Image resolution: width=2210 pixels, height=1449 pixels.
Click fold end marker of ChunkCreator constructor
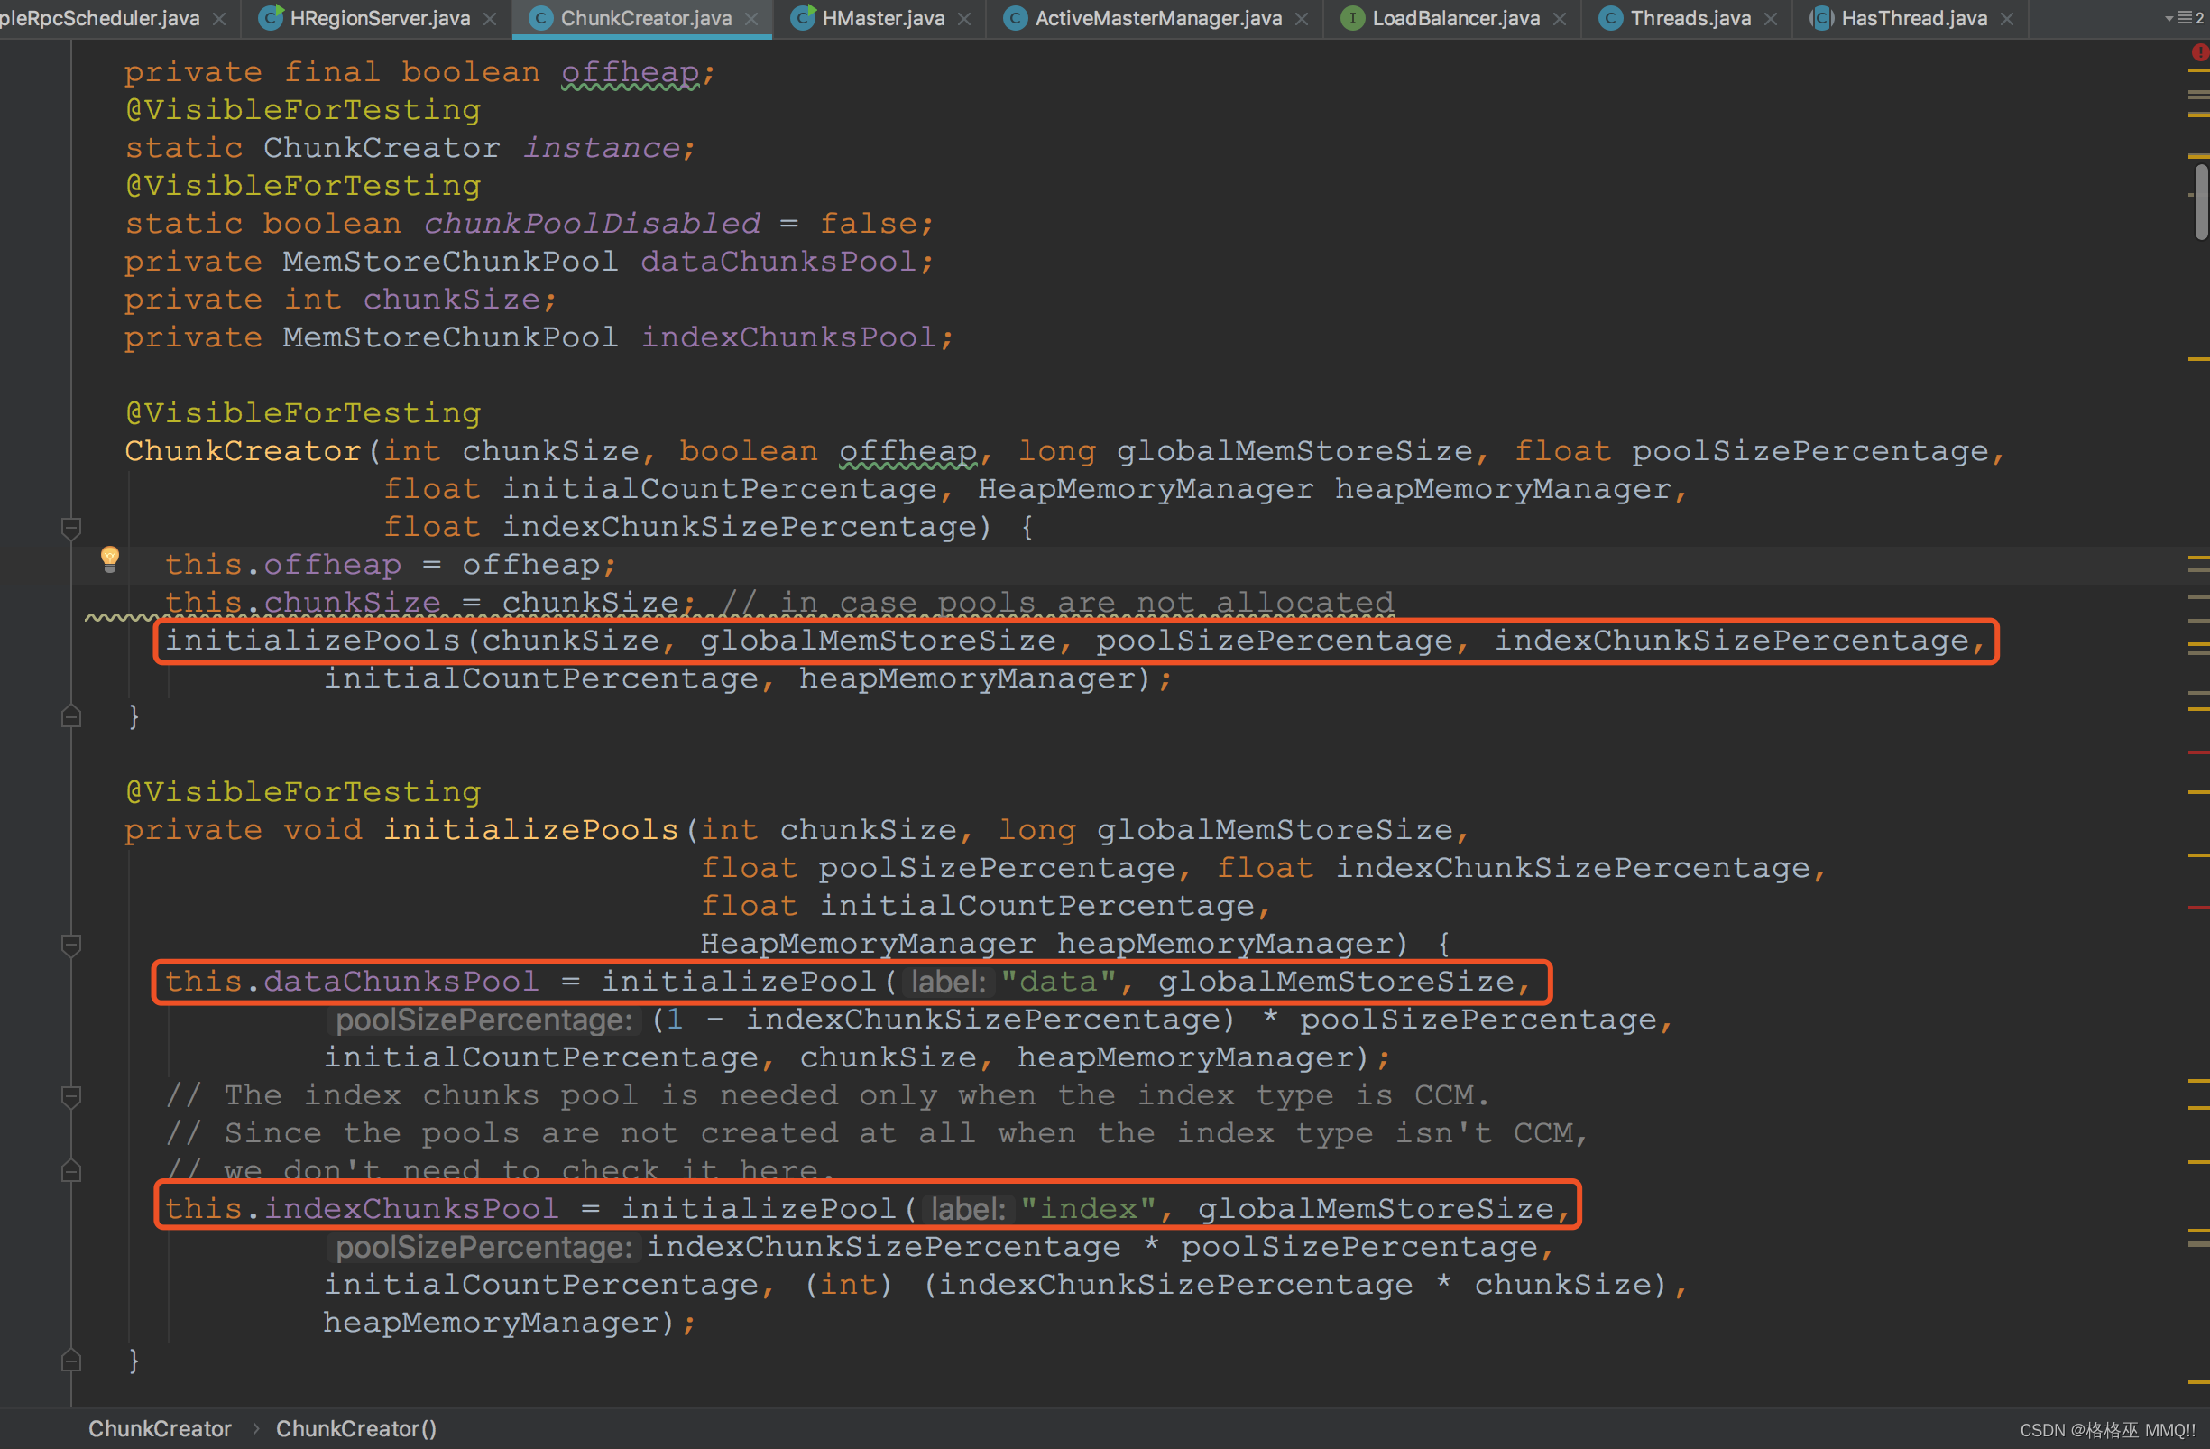(70, 716)
